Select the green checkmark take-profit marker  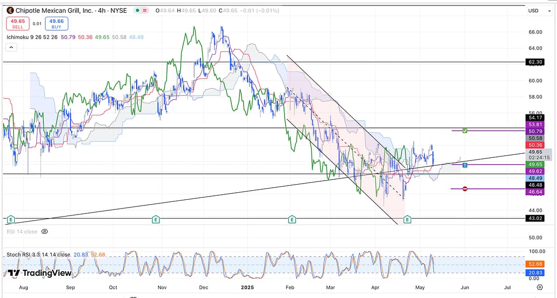(x=465, y=131)
